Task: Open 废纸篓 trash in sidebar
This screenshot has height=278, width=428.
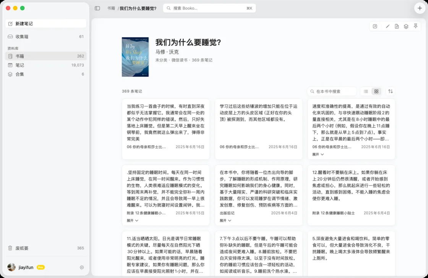Action: [x=46, y=248]
